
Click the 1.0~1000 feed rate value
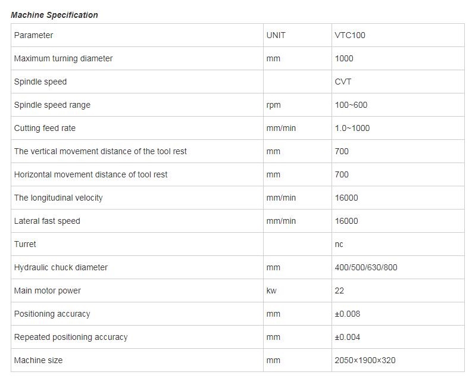[x=352, y=128]
